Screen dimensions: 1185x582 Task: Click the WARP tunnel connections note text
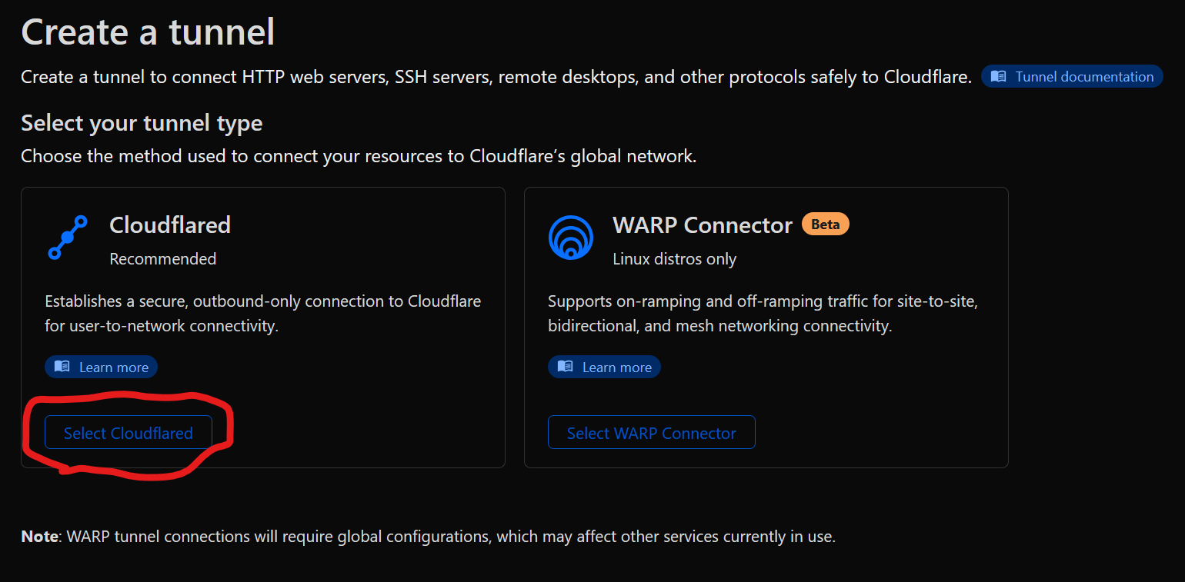[x=428, y=537]
